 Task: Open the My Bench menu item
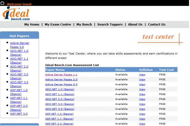[84, 25]
